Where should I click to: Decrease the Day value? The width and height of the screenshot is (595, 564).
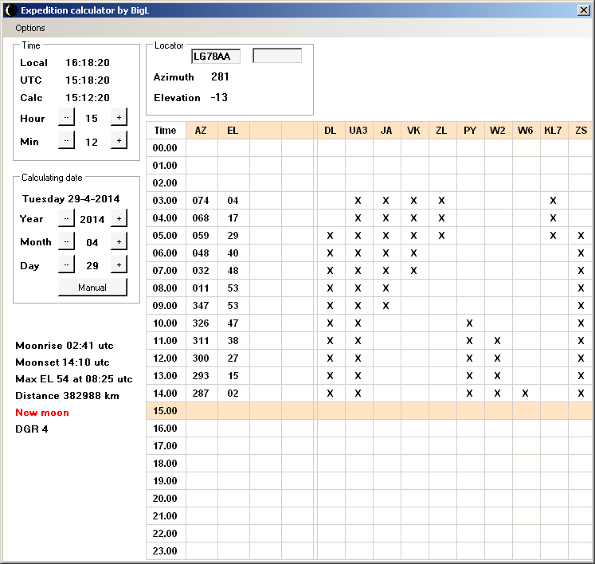(x=66, y=265)
